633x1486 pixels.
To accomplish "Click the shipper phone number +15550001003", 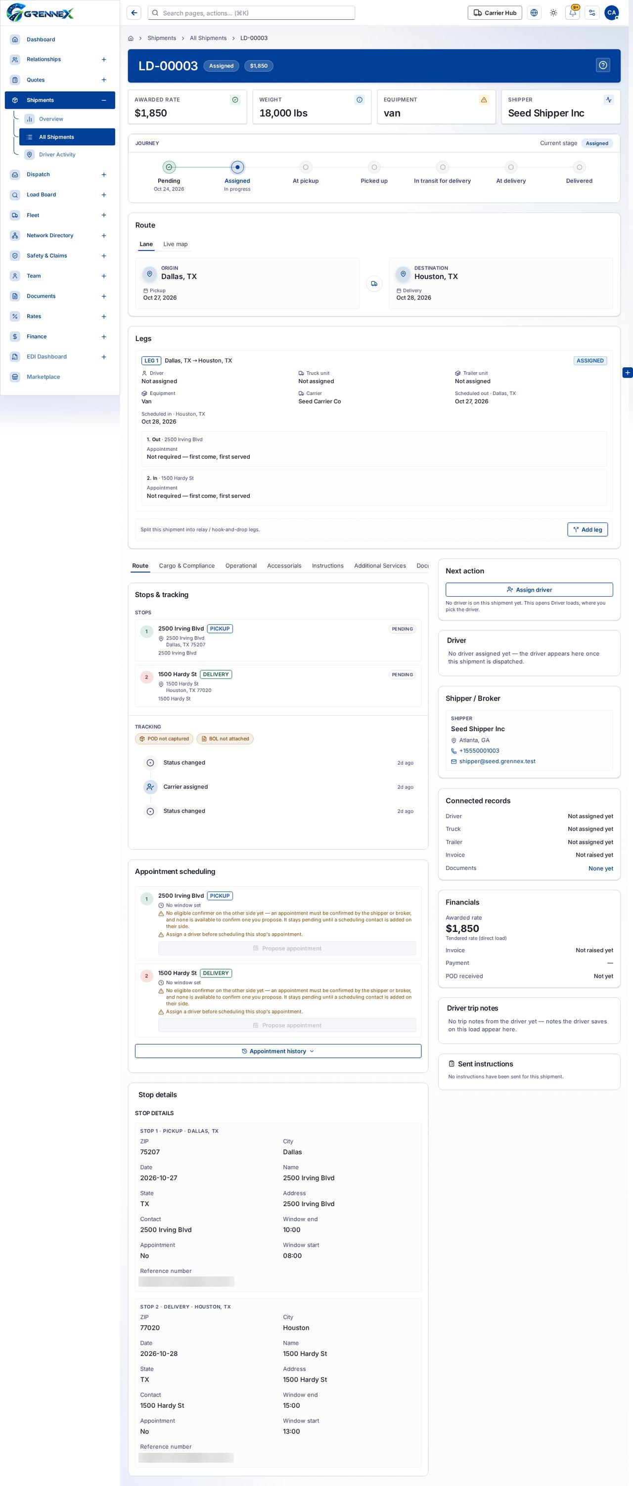I will click(480, 751).
